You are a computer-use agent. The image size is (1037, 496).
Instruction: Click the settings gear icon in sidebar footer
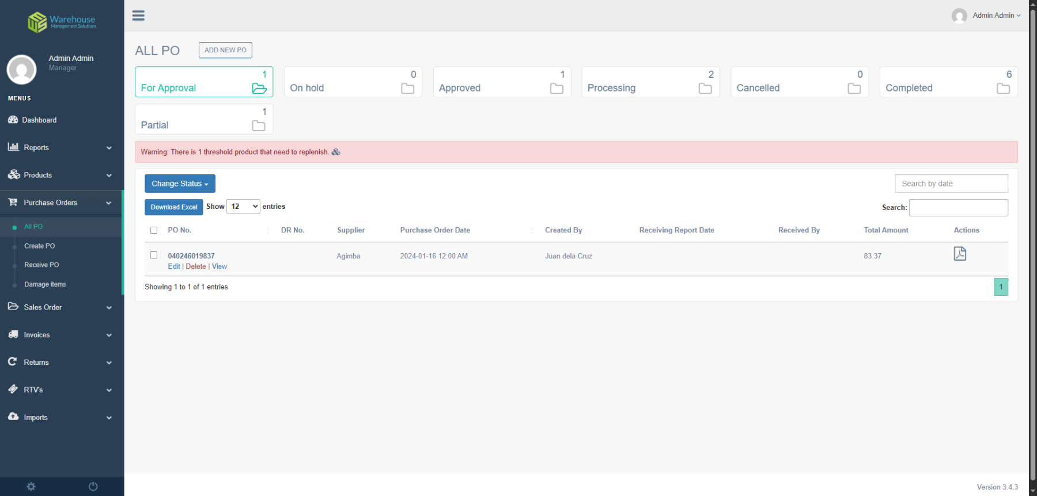(31, 487)
